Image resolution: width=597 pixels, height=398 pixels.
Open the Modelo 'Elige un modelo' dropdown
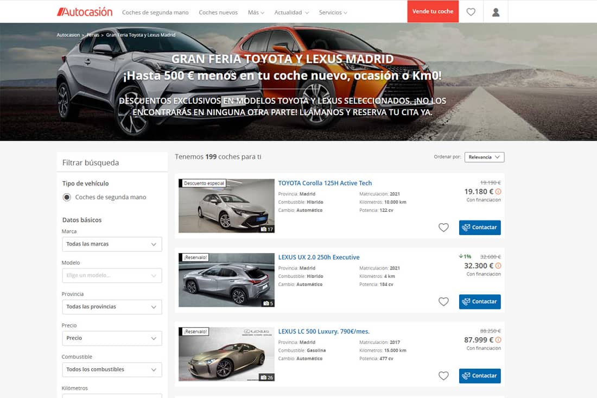[112, 275]
